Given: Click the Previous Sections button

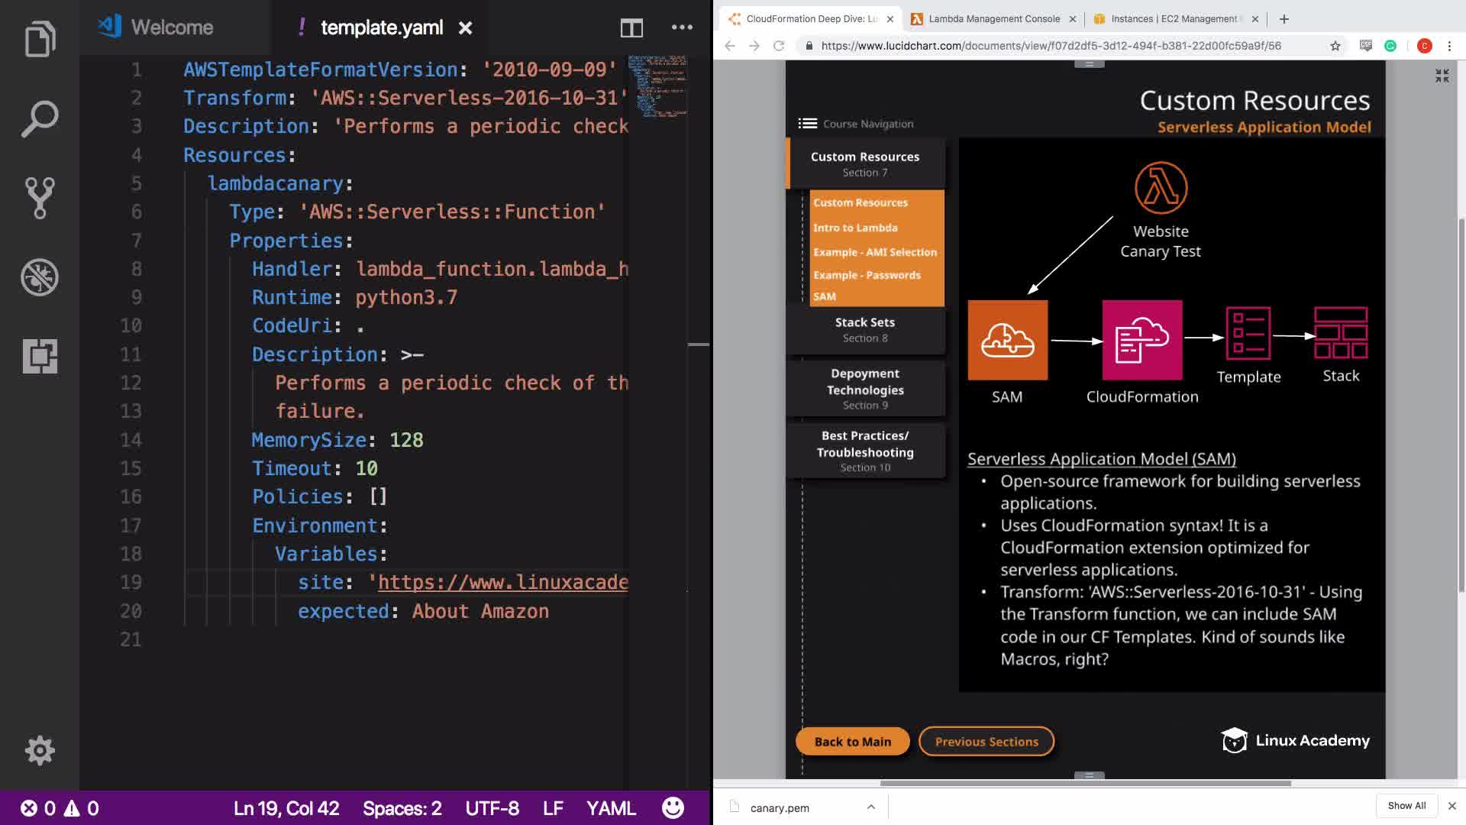Looking at the screenshot, I should click(986, 741).
